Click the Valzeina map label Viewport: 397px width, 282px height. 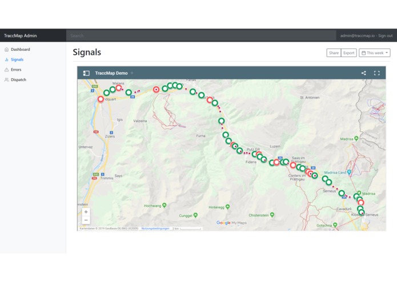[140, 121]
